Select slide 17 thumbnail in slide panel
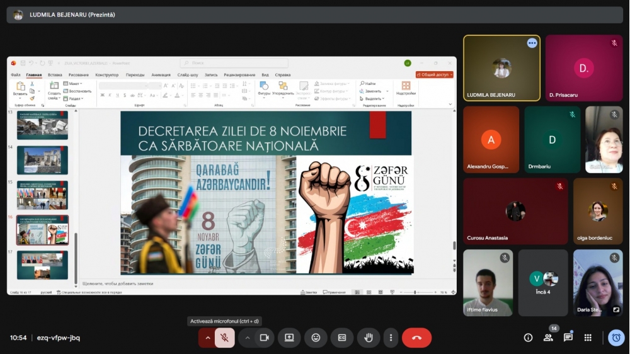 pyautogui.click(x=42, y=265)
